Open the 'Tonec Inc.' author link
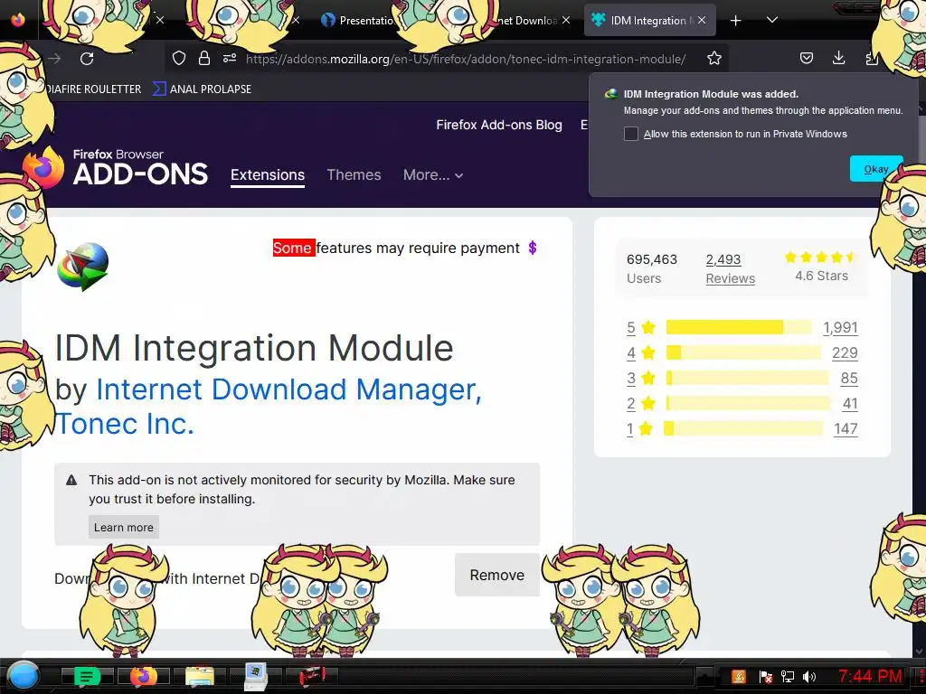926x694 pixels. [125, 423]
